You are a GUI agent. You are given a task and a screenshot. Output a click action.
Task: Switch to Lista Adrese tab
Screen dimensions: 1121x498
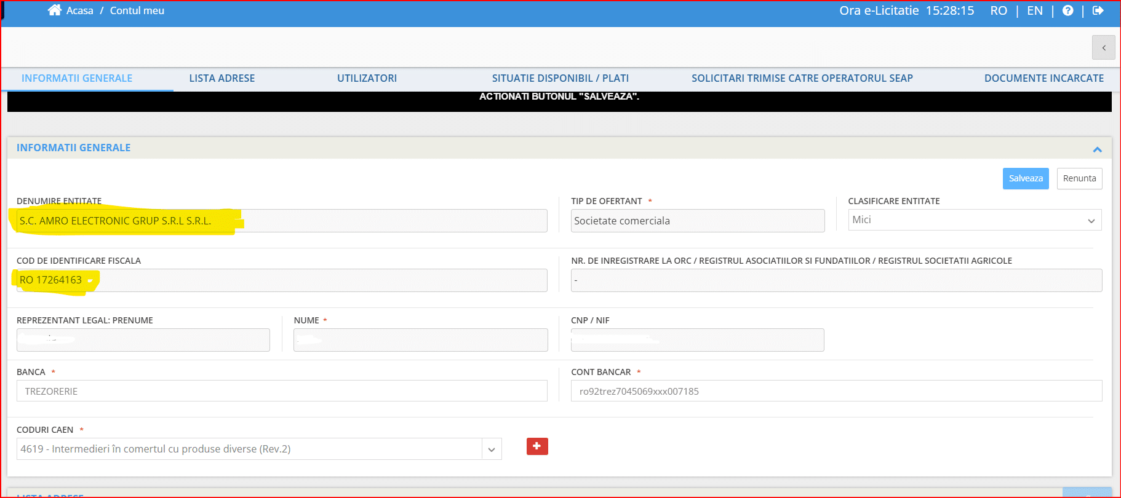(221, 78)
